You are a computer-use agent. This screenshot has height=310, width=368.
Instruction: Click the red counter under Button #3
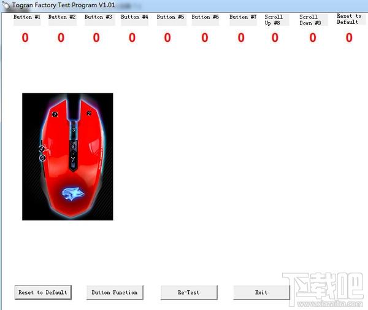pos(96,37)
